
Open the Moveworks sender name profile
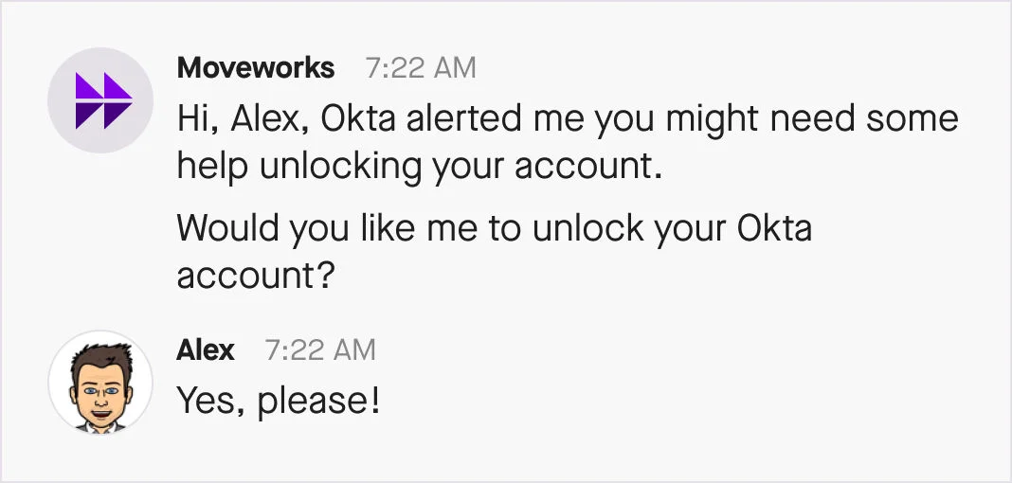click(256, 68)
